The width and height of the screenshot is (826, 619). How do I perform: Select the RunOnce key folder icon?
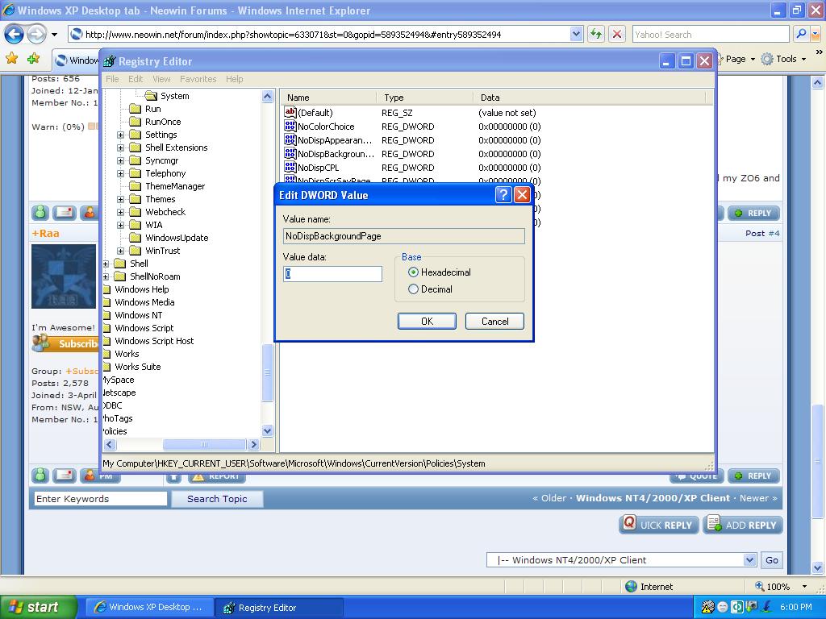click(136, 122)
